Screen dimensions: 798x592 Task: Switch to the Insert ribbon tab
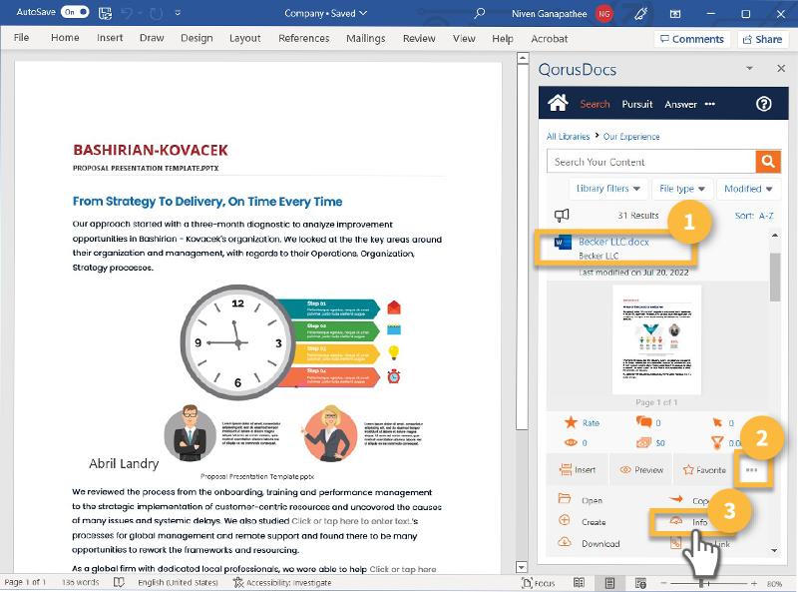[x=110, y=38]
